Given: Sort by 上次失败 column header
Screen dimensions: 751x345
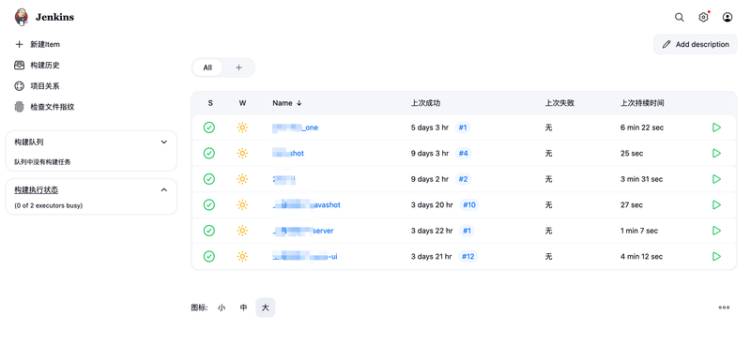Looking at the screenshot, I should click(559, 103).
